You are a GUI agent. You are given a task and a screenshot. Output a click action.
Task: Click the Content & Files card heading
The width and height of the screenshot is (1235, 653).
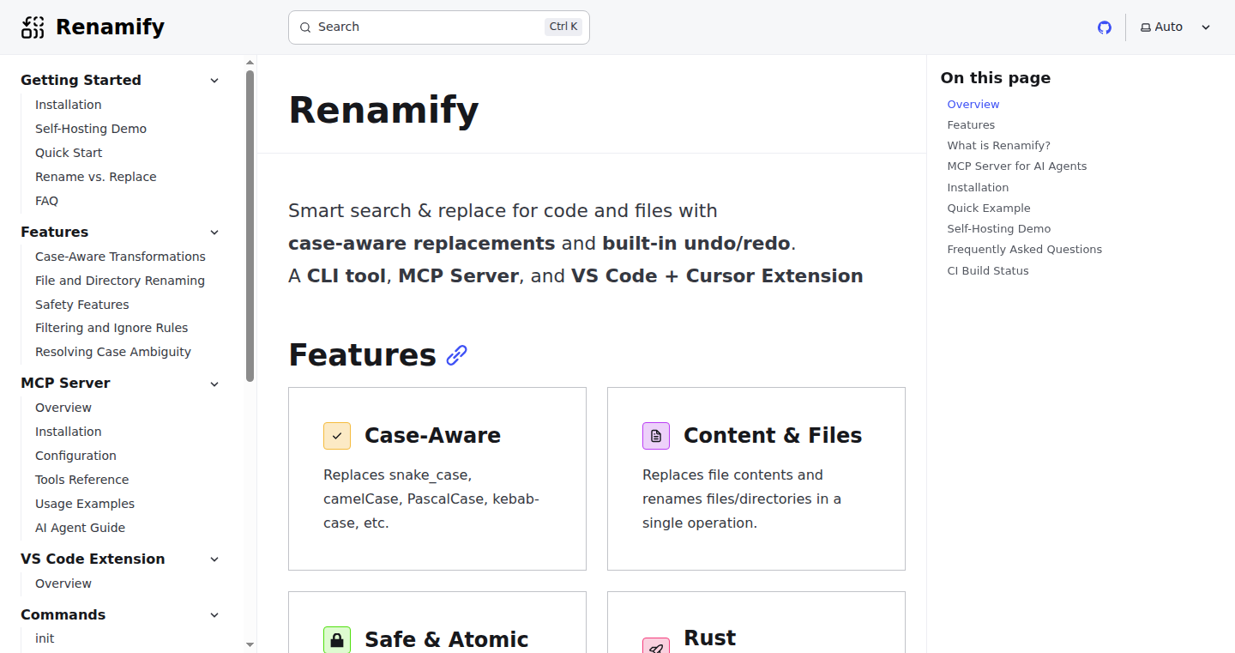(x=773, y=436)
